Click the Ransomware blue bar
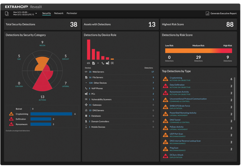The width and height of the screenshot is (241, 168). (x=41, y=124)
